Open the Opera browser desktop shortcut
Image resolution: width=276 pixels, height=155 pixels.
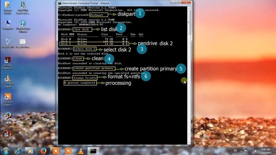tap(8, 135)
